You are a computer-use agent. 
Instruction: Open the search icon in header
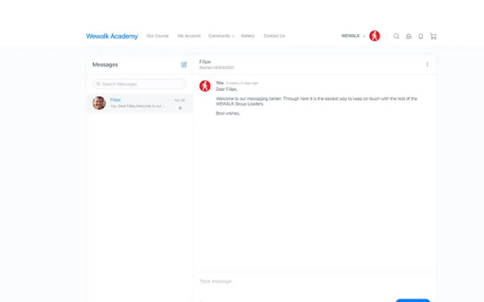[x=396, y=36]
